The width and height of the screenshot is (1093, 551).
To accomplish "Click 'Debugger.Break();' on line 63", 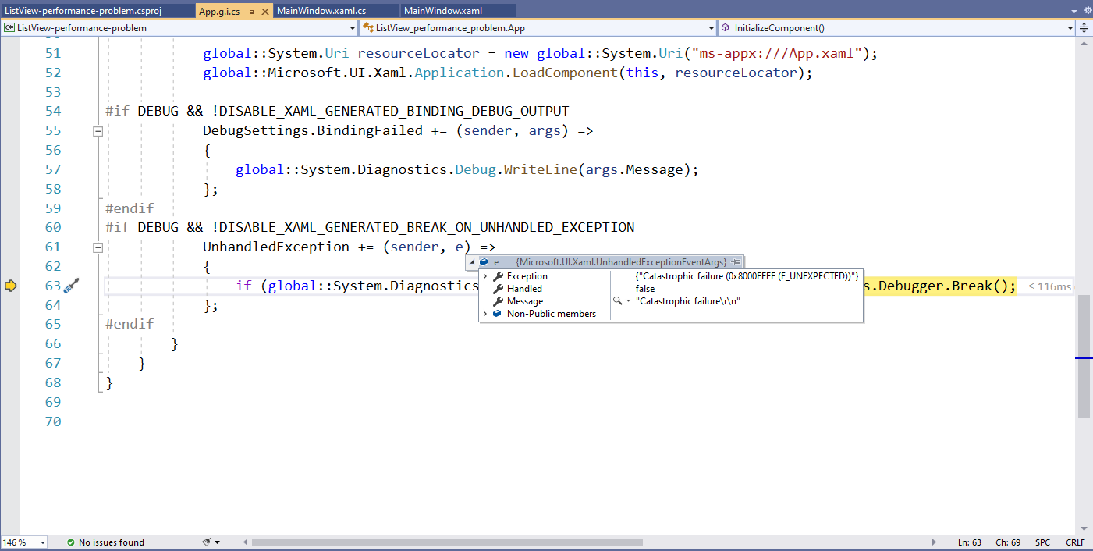I will click(x=947, y=286).
